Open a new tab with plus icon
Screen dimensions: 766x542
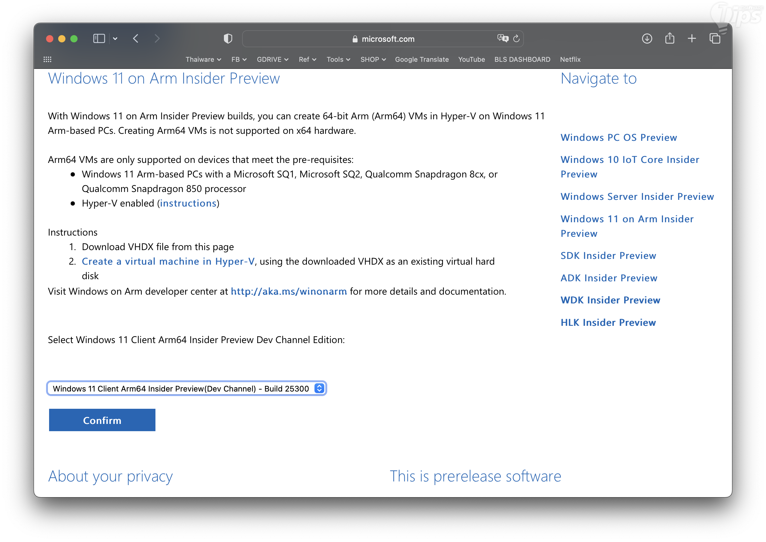(x=692, y=39)
